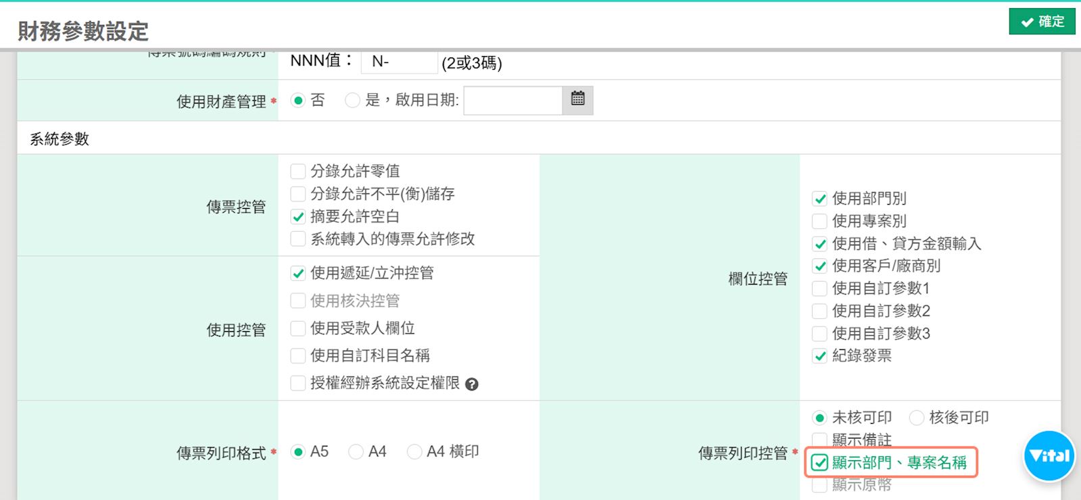This screenshot has height=500, width=1081.
Task: Click the 確定 confirm button
Action: (x=1042, y=22)
